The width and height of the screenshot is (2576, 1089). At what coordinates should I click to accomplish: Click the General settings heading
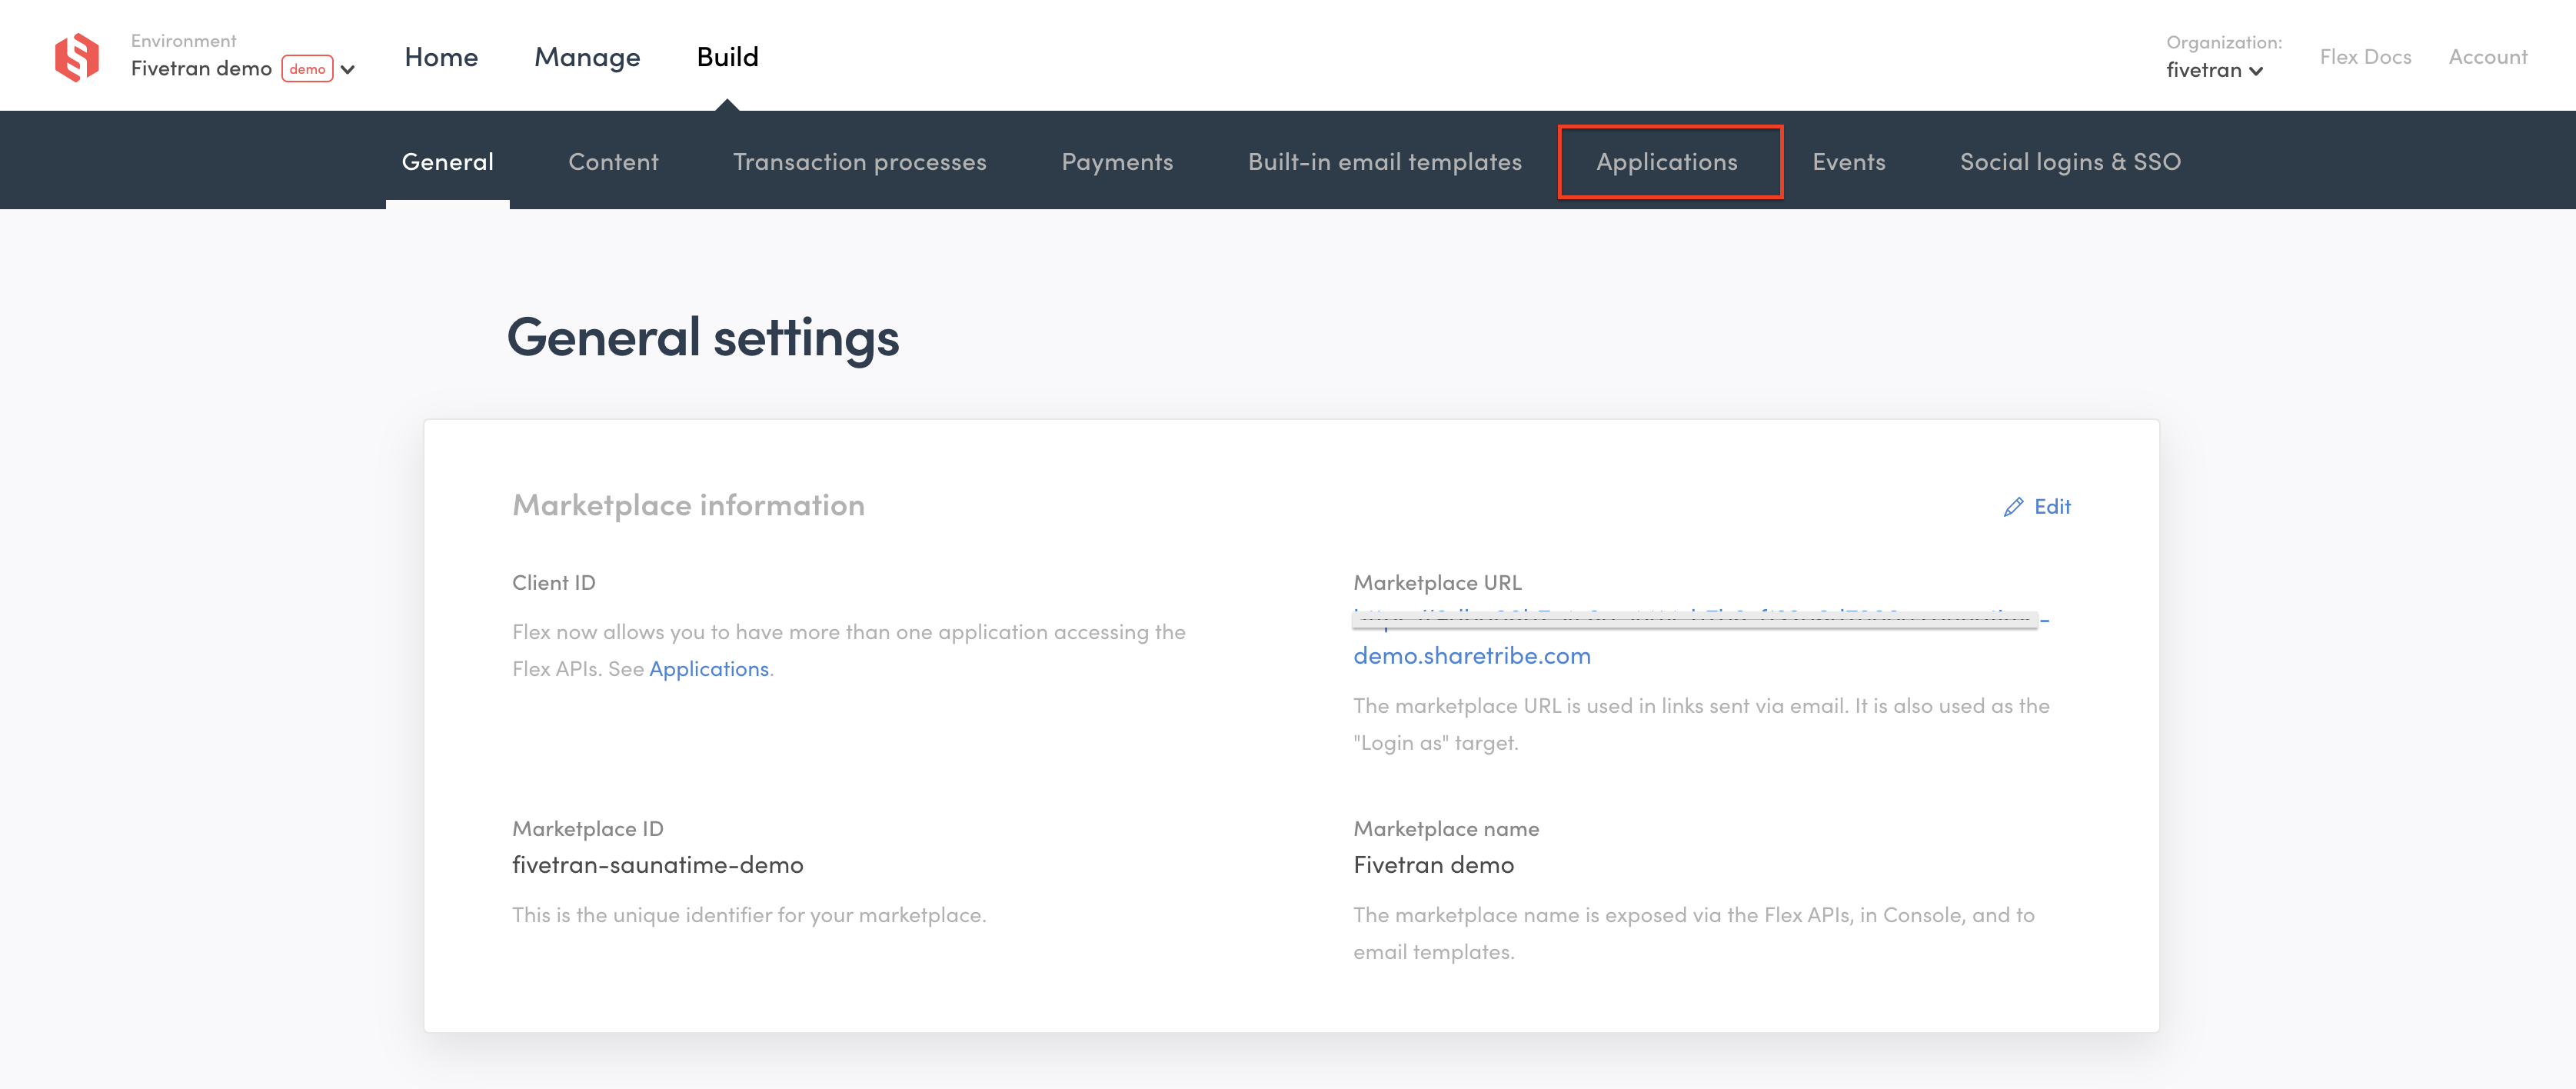tap(703, 338)
